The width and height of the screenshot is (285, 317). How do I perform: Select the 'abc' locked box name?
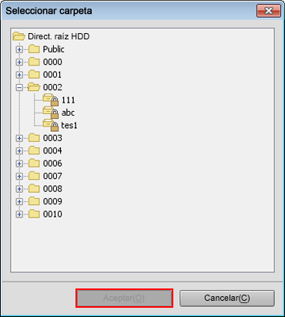(68, 113)
